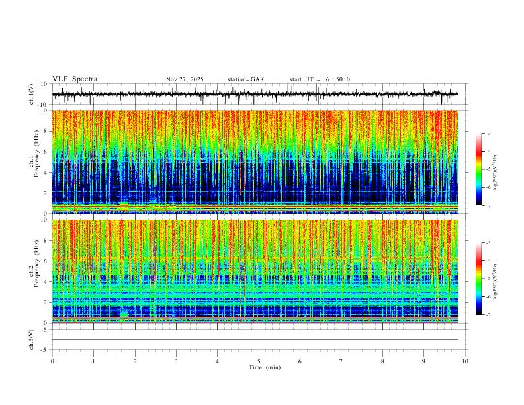Click the ch.2 "Frequency (kHz)" axis label
The width and height of the screenshot is (524, 405).
point(36,263)
